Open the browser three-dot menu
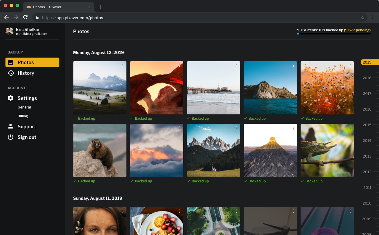This screenshot has width=379, height=235. tap(373, 18)
